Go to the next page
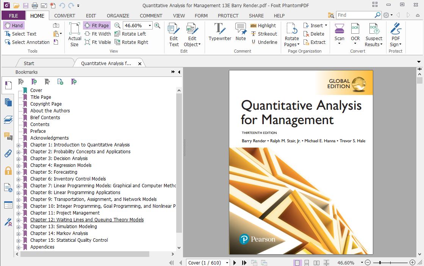The height and width of the screenshot is (266, 424). coord(235,263)
